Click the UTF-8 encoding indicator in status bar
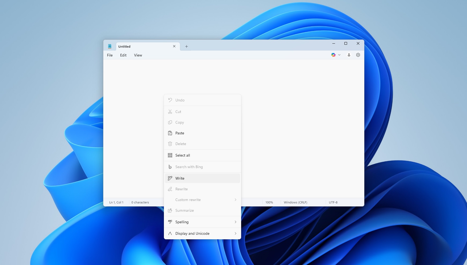Viewport: 467px width, 265px height. click(333, 202)
